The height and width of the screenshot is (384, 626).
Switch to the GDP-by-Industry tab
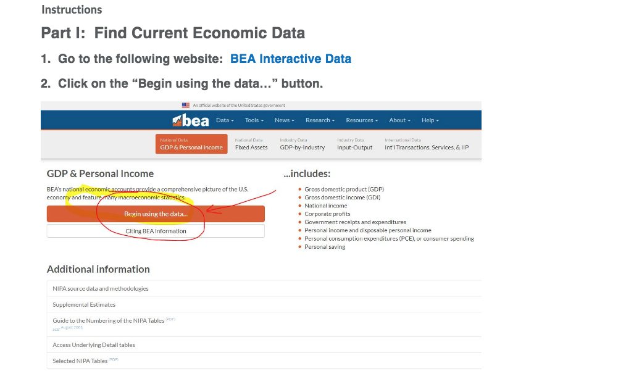[x=303, y=144]
